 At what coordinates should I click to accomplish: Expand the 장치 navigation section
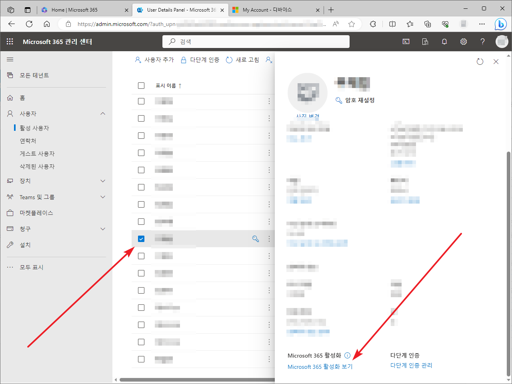tap(103, 181)
